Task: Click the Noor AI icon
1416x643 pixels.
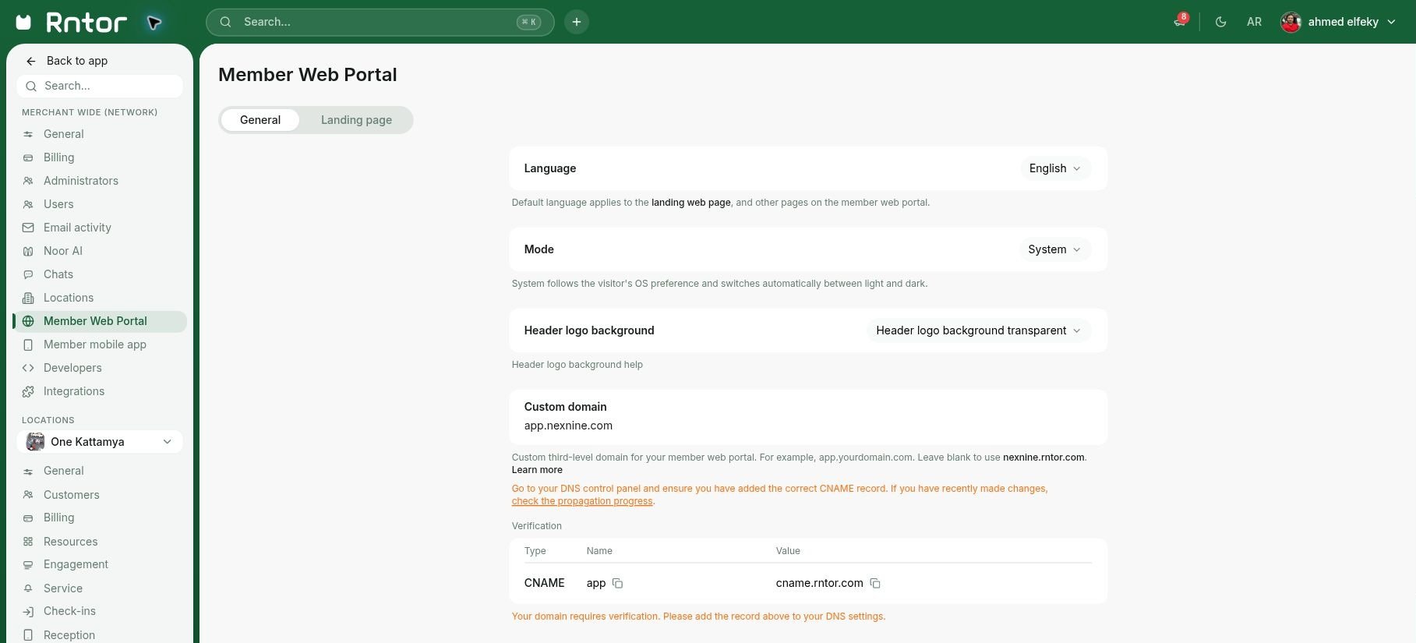Action: coord(28,251)
